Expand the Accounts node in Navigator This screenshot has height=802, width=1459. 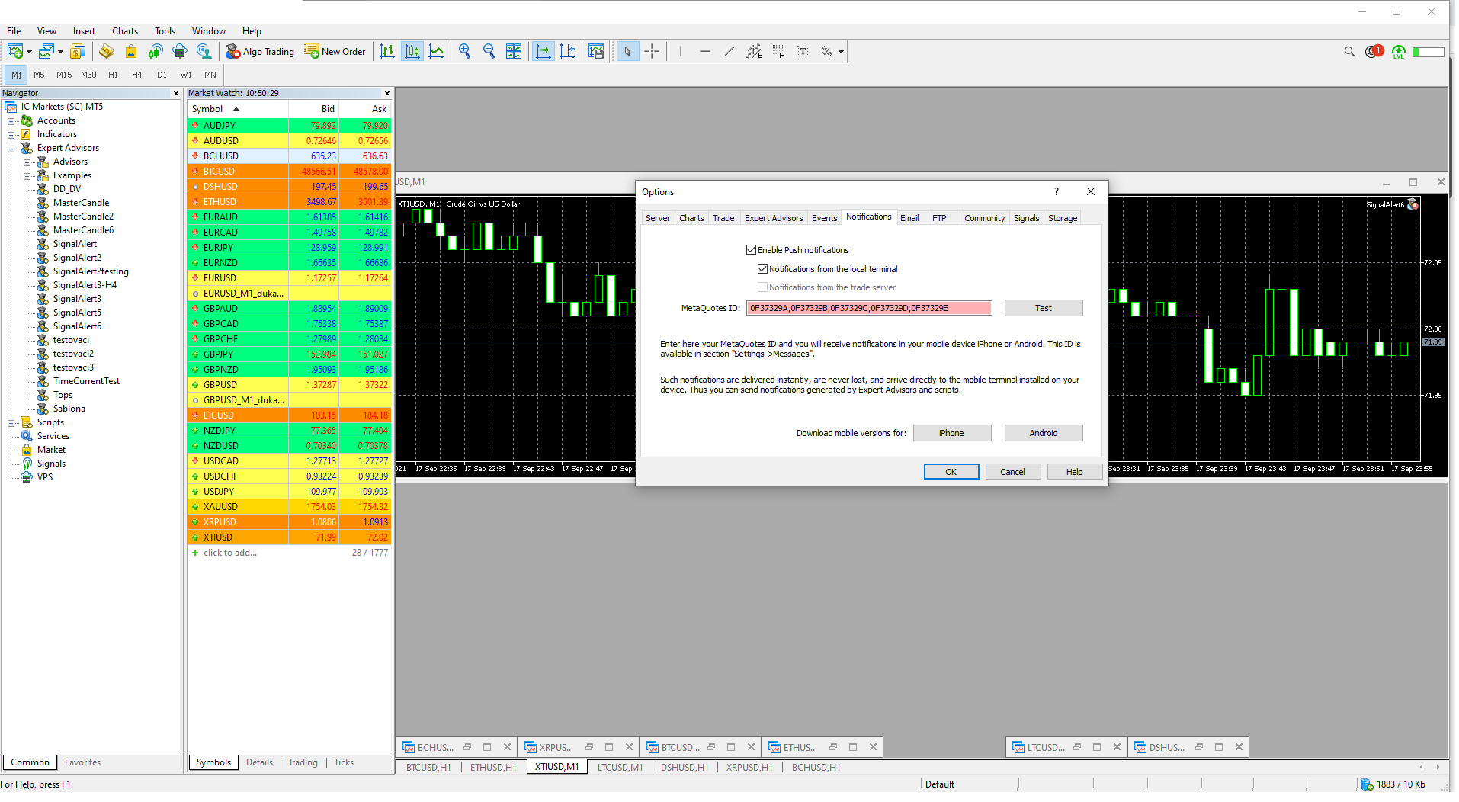point(11,120)
